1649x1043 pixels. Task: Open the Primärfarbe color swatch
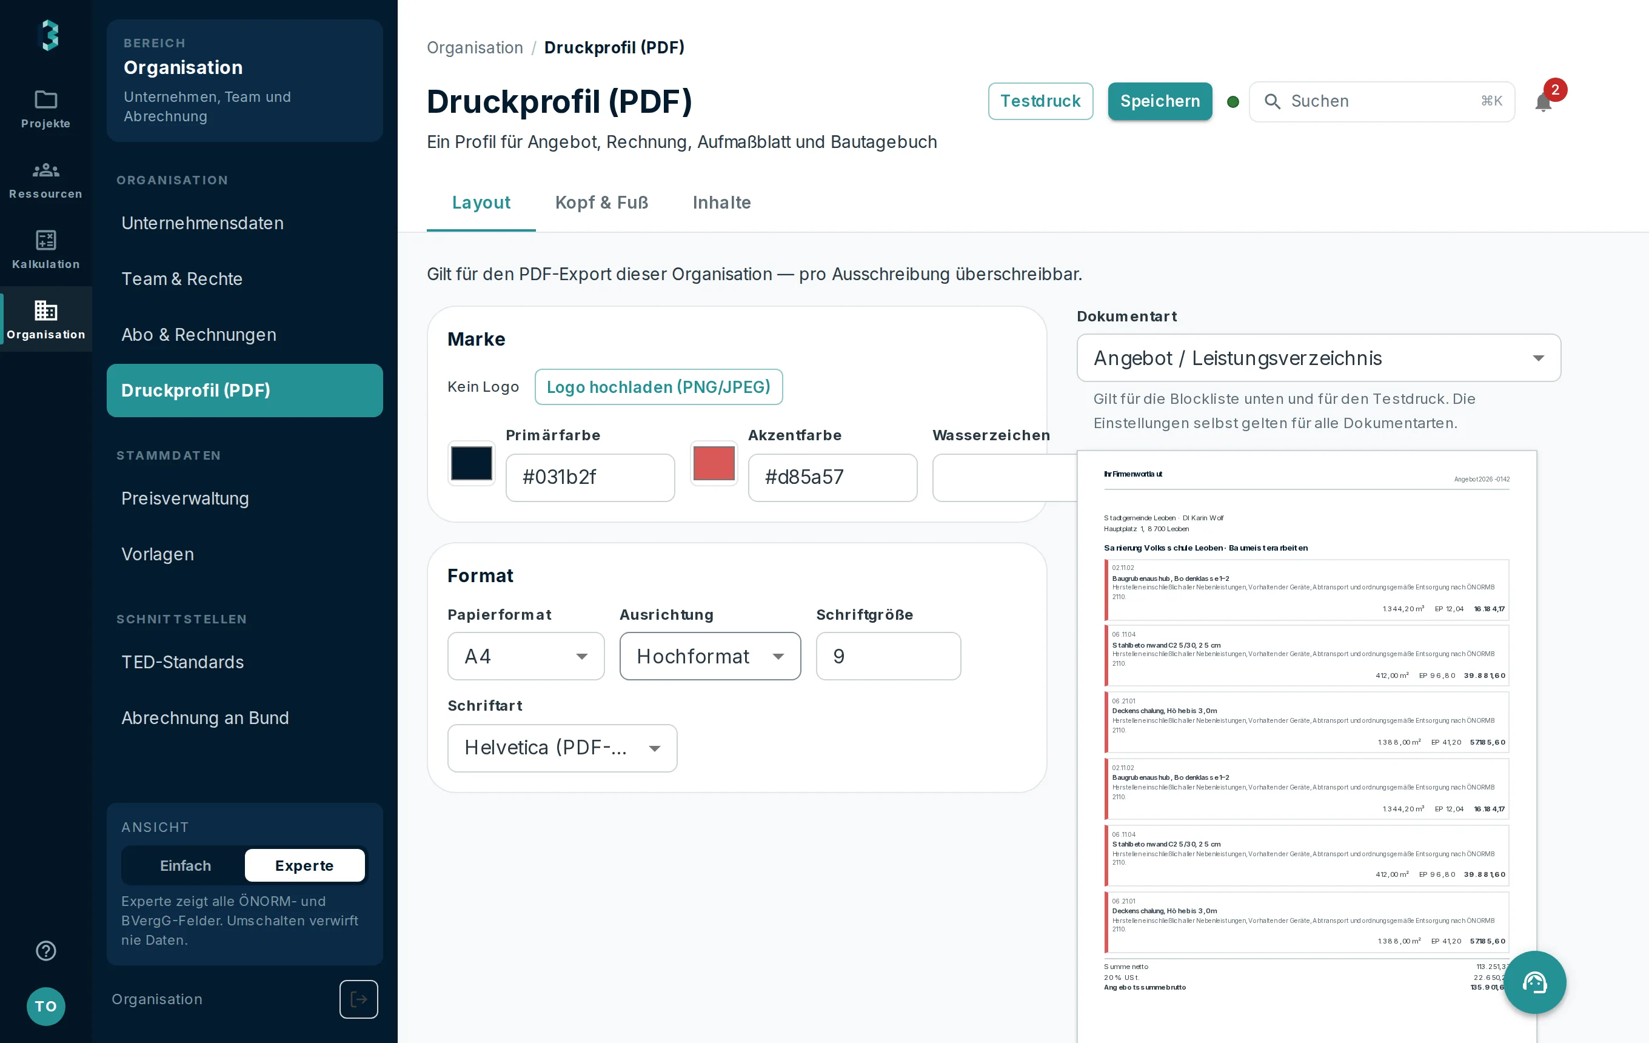pos(471,463)
